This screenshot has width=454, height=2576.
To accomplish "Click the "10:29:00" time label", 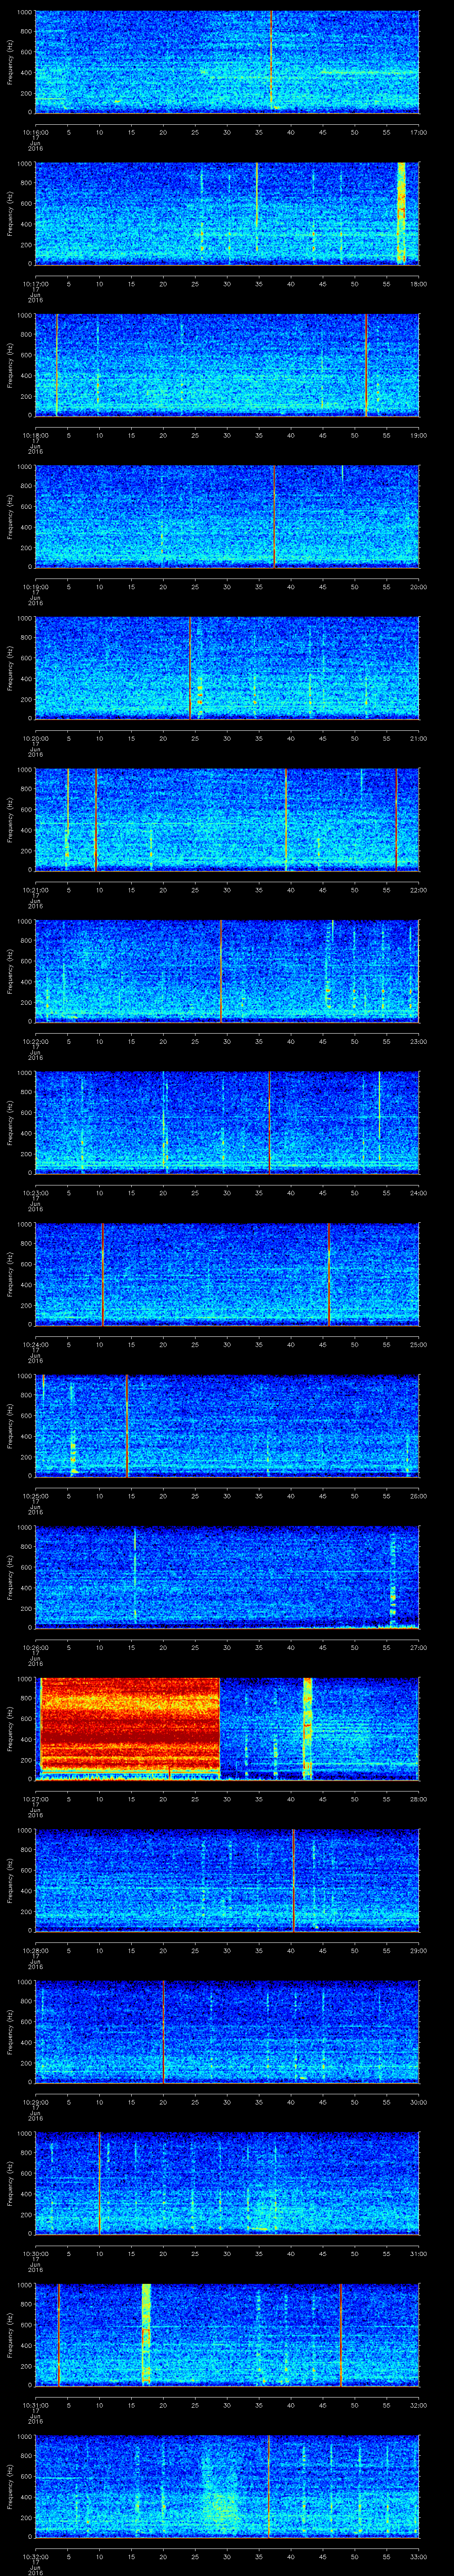I will 36,2102.
